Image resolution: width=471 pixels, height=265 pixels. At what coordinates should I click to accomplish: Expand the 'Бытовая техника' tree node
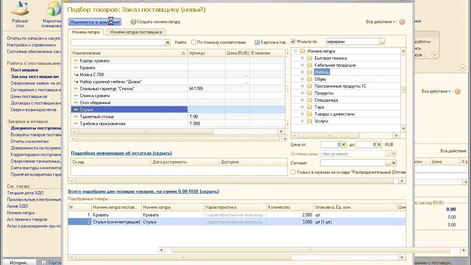[302, 58]
